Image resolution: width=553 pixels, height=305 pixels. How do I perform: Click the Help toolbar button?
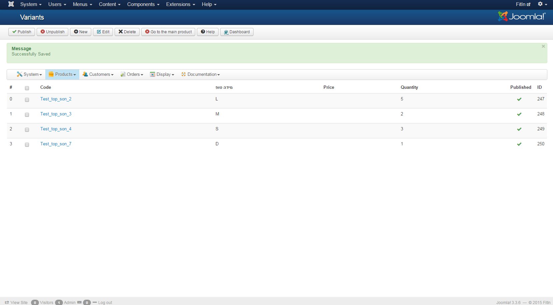(x=208, y=32)
